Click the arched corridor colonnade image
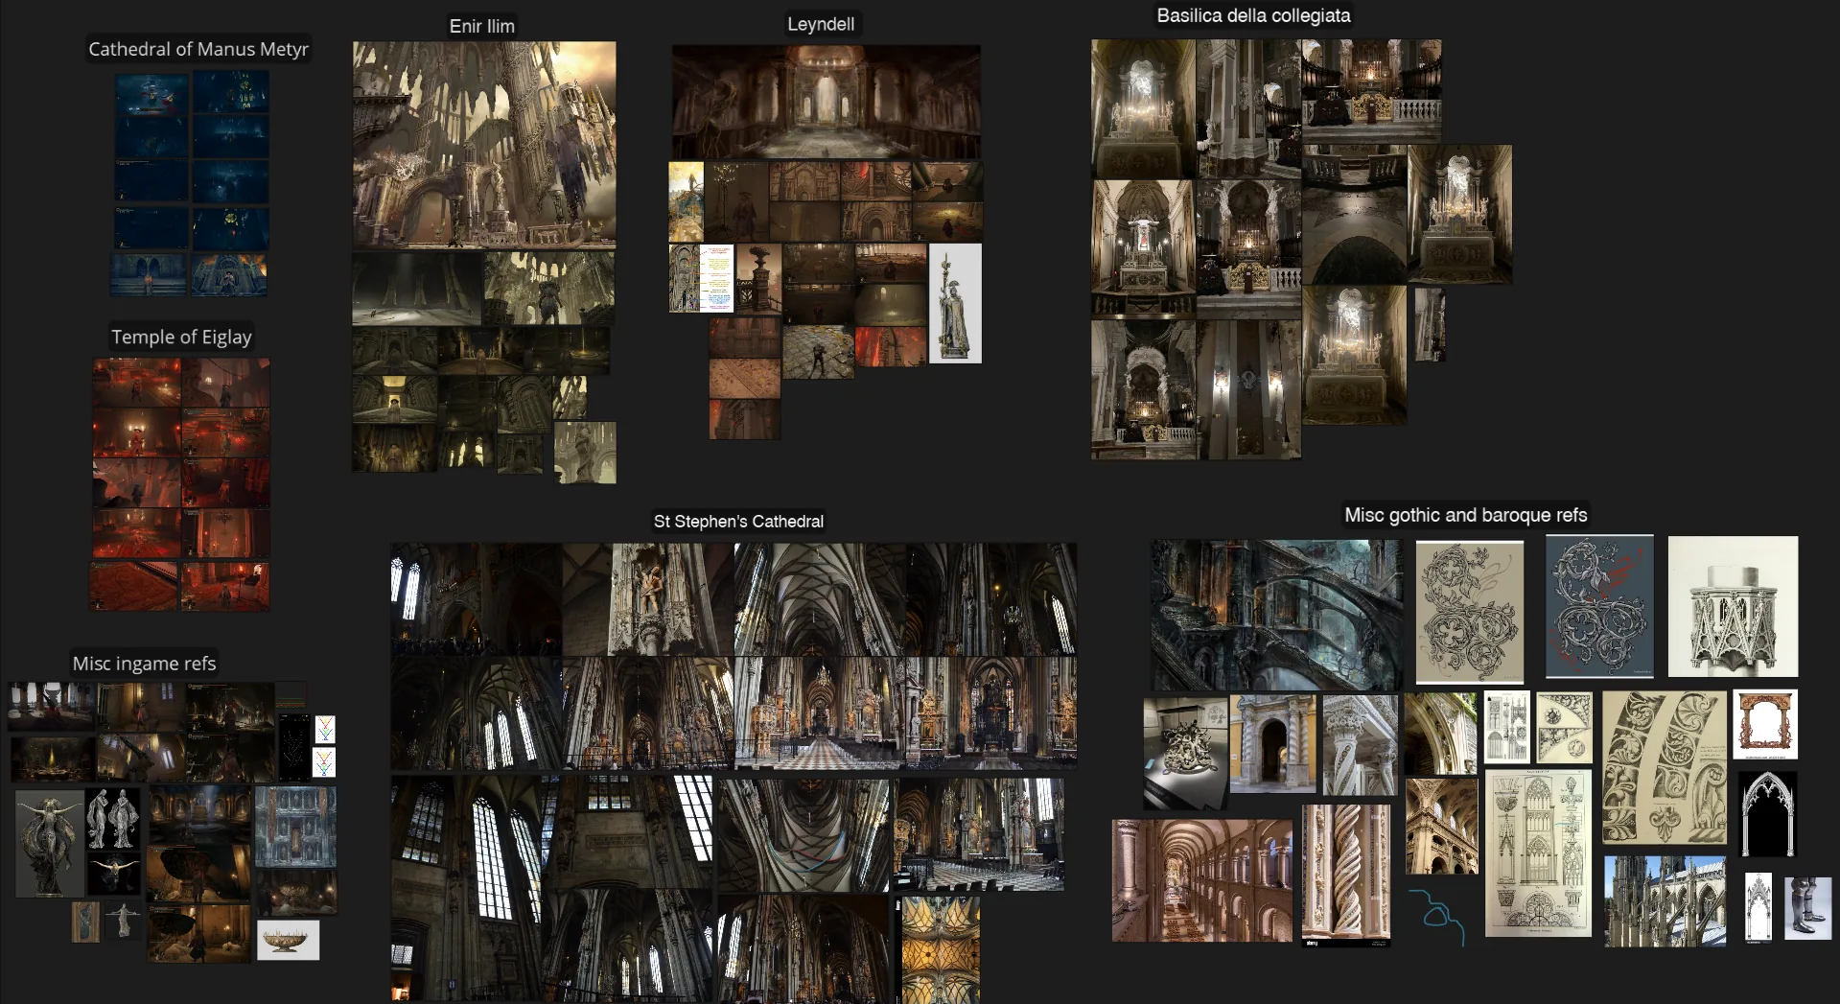The width and height of the screenshot is (1840, 1004). 1202,880
